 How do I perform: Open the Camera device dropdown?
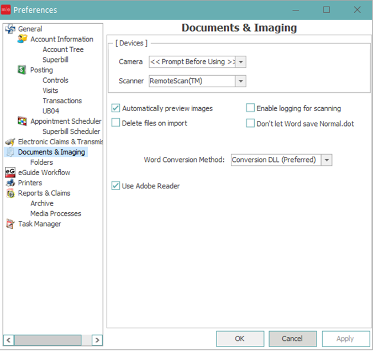[241, 62]
